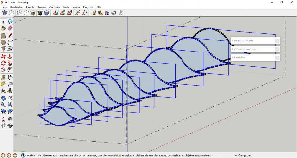Pick the Polygon triangle tool
Image resolution: width=297 pixels, height=158 pixels.
[3, 49]
